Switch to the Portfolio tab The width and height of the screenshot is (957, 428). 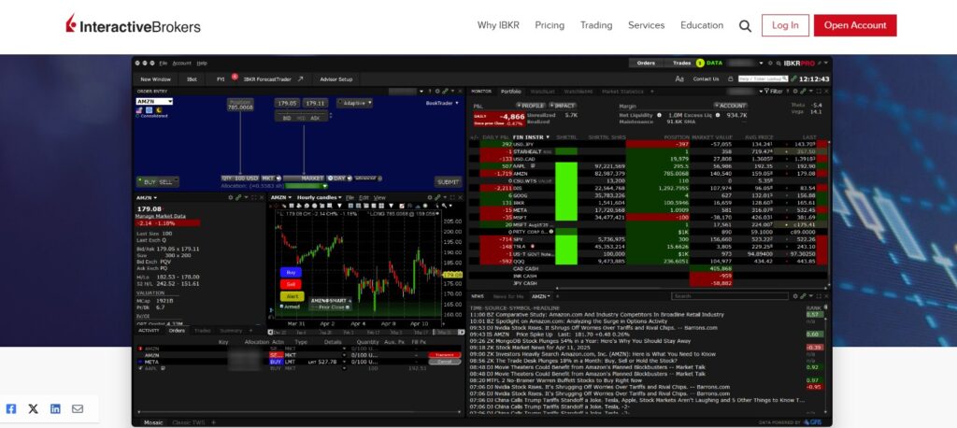click(x=511, y=92)
